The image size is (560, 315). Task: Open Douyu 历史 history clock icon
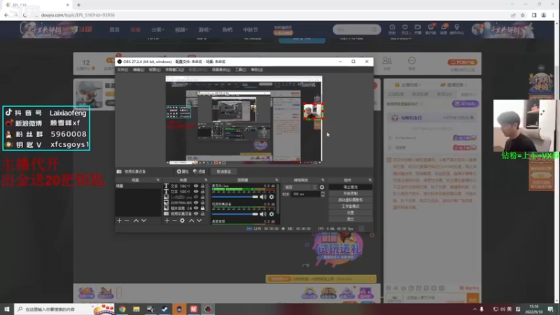tap(392, 27)
